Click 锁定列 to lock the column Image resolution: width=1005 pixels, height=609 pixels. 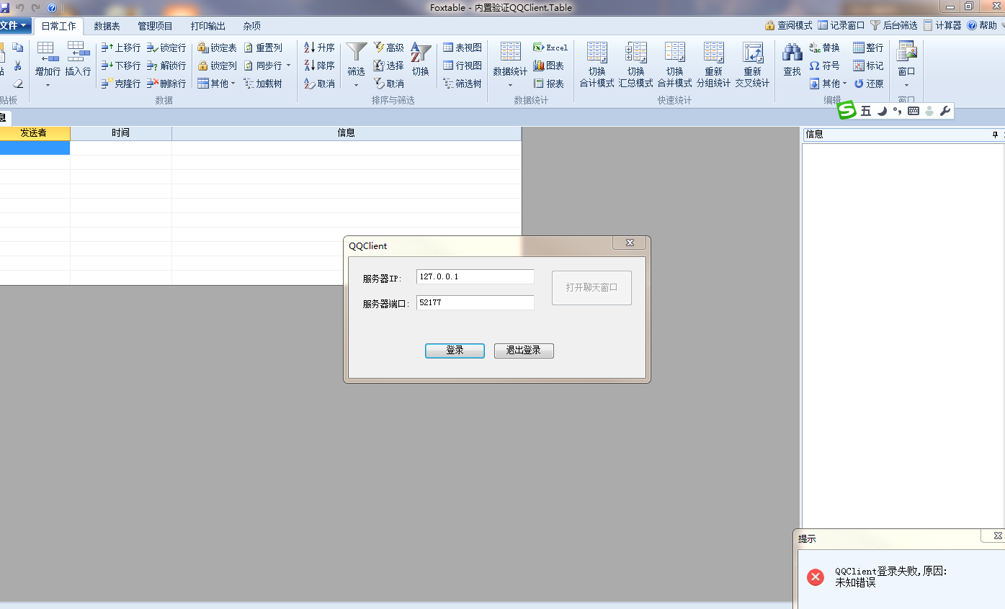tap(217, 66)
